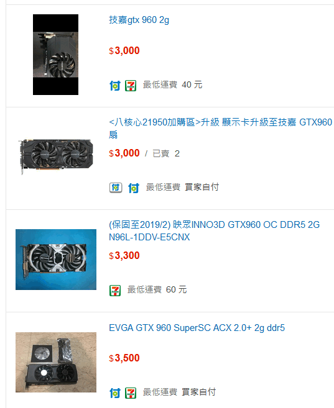Image resolution: width=334 pixels, height=408 pixels.
Task: Click the 最低運費 40 元 shipping info
Action: coord(172,85)
